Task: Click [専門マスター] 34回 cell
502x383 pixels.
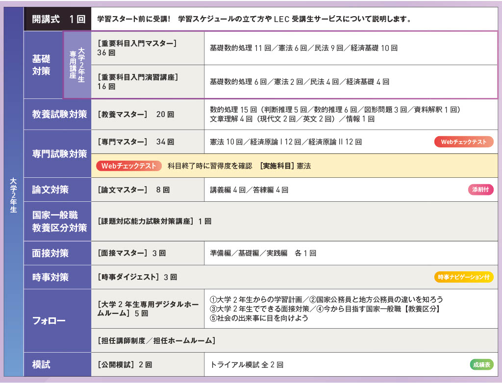Action: 148,142
